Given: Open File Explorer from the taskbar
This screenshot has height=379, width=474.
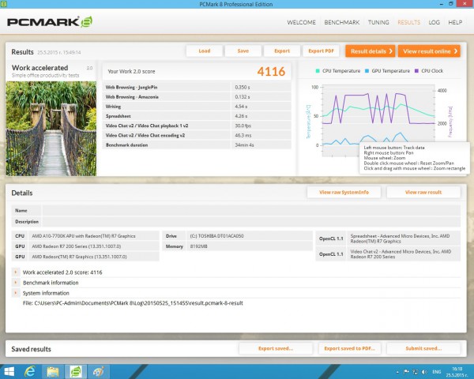Looking at the screenshot, I should [53, 372].
